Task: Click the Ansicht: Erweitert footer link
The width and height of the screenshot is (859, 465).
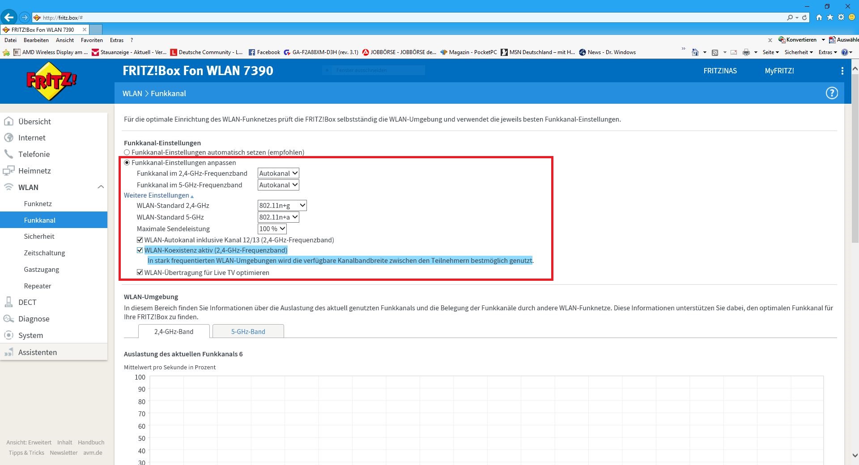Action: 29,442
